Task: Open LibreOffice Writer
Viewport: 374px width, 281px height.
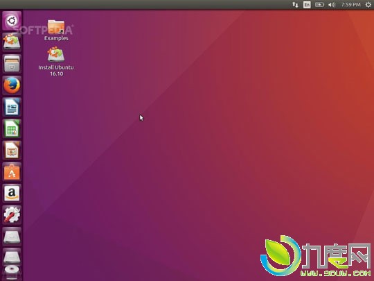Action: tap(12, 107)
